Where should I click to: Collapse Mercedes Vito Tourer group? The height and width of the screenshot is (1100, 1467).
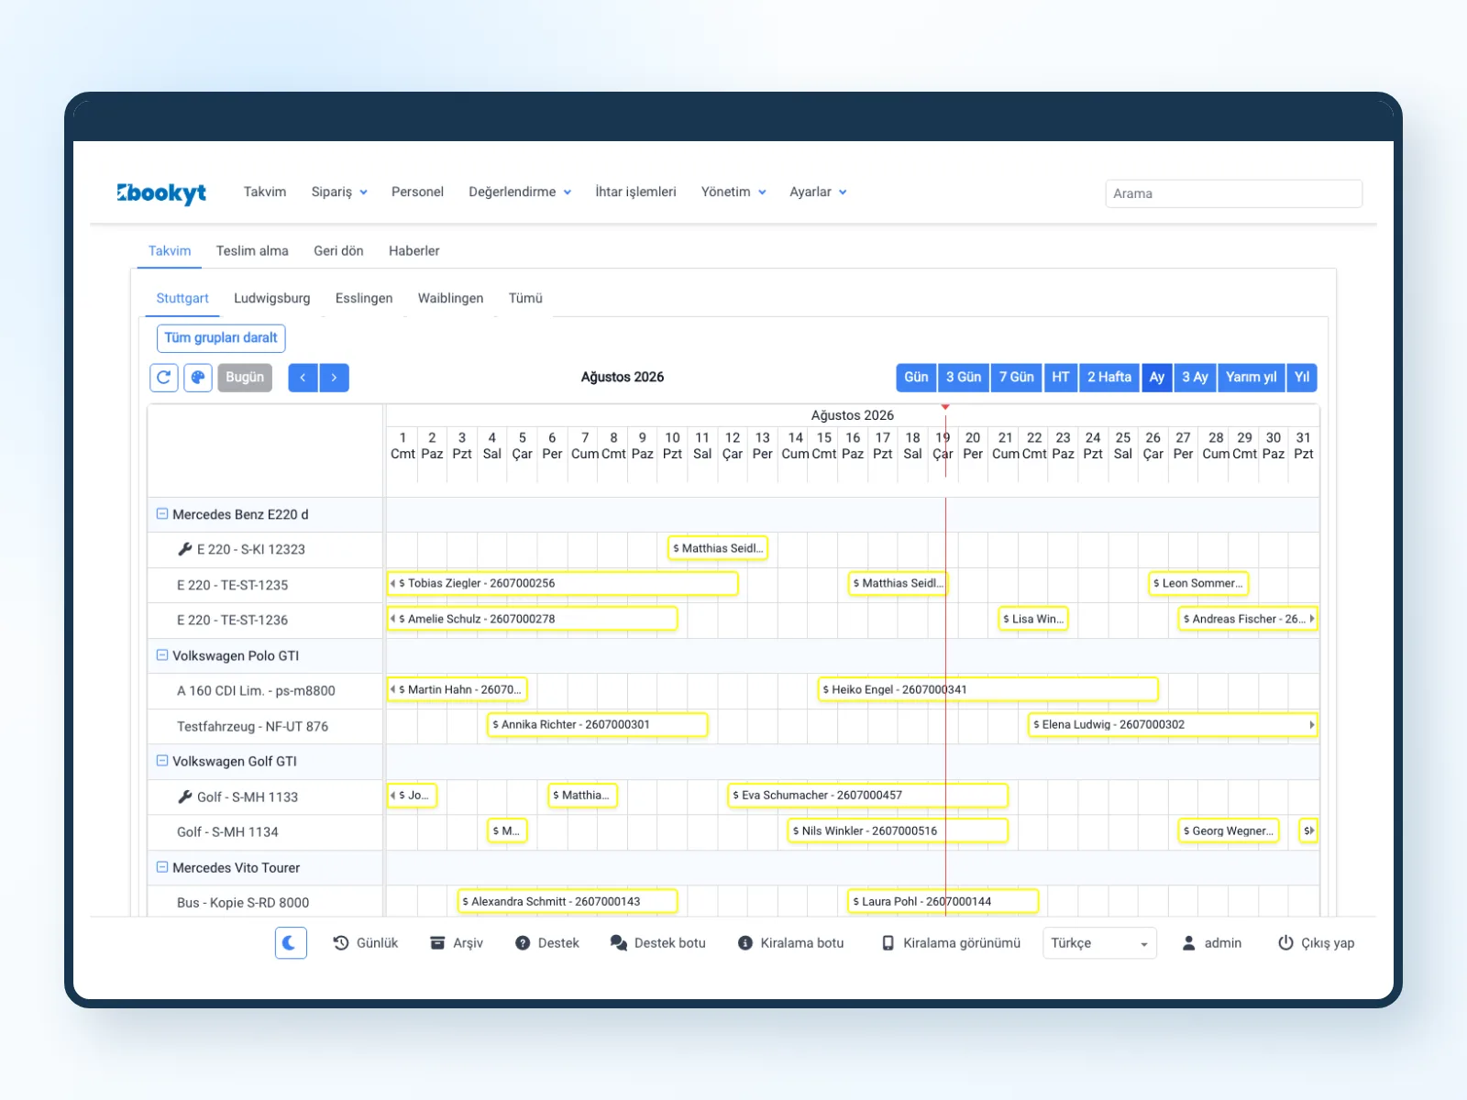[x=162, y=867]
